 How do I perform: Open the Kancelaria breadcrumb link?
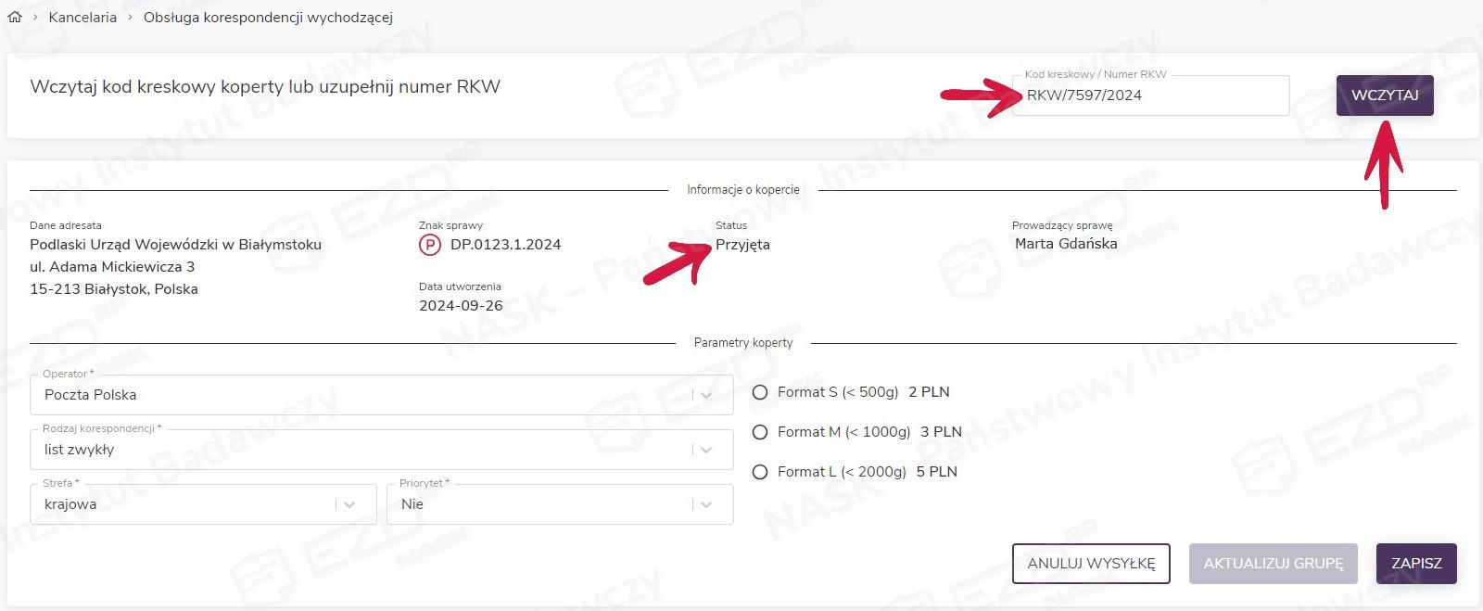click(82, 17)
